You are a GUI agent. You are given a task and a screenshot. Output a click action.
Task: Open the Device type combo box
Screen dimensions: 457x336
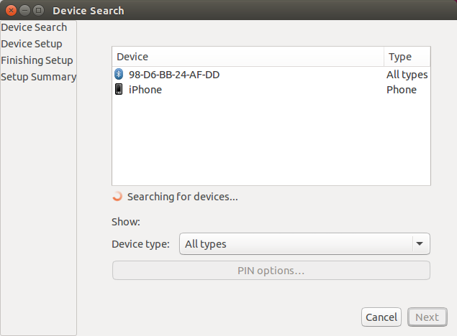point(304,243)
